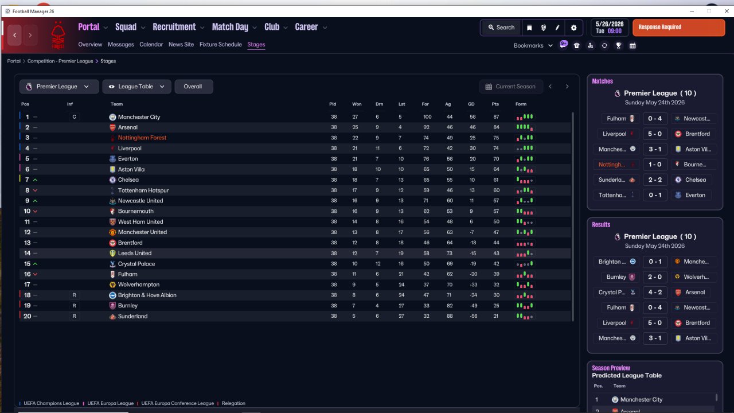Click the Nottingham Forest club badge
The image size is (734, 413).
pos(57,35)
